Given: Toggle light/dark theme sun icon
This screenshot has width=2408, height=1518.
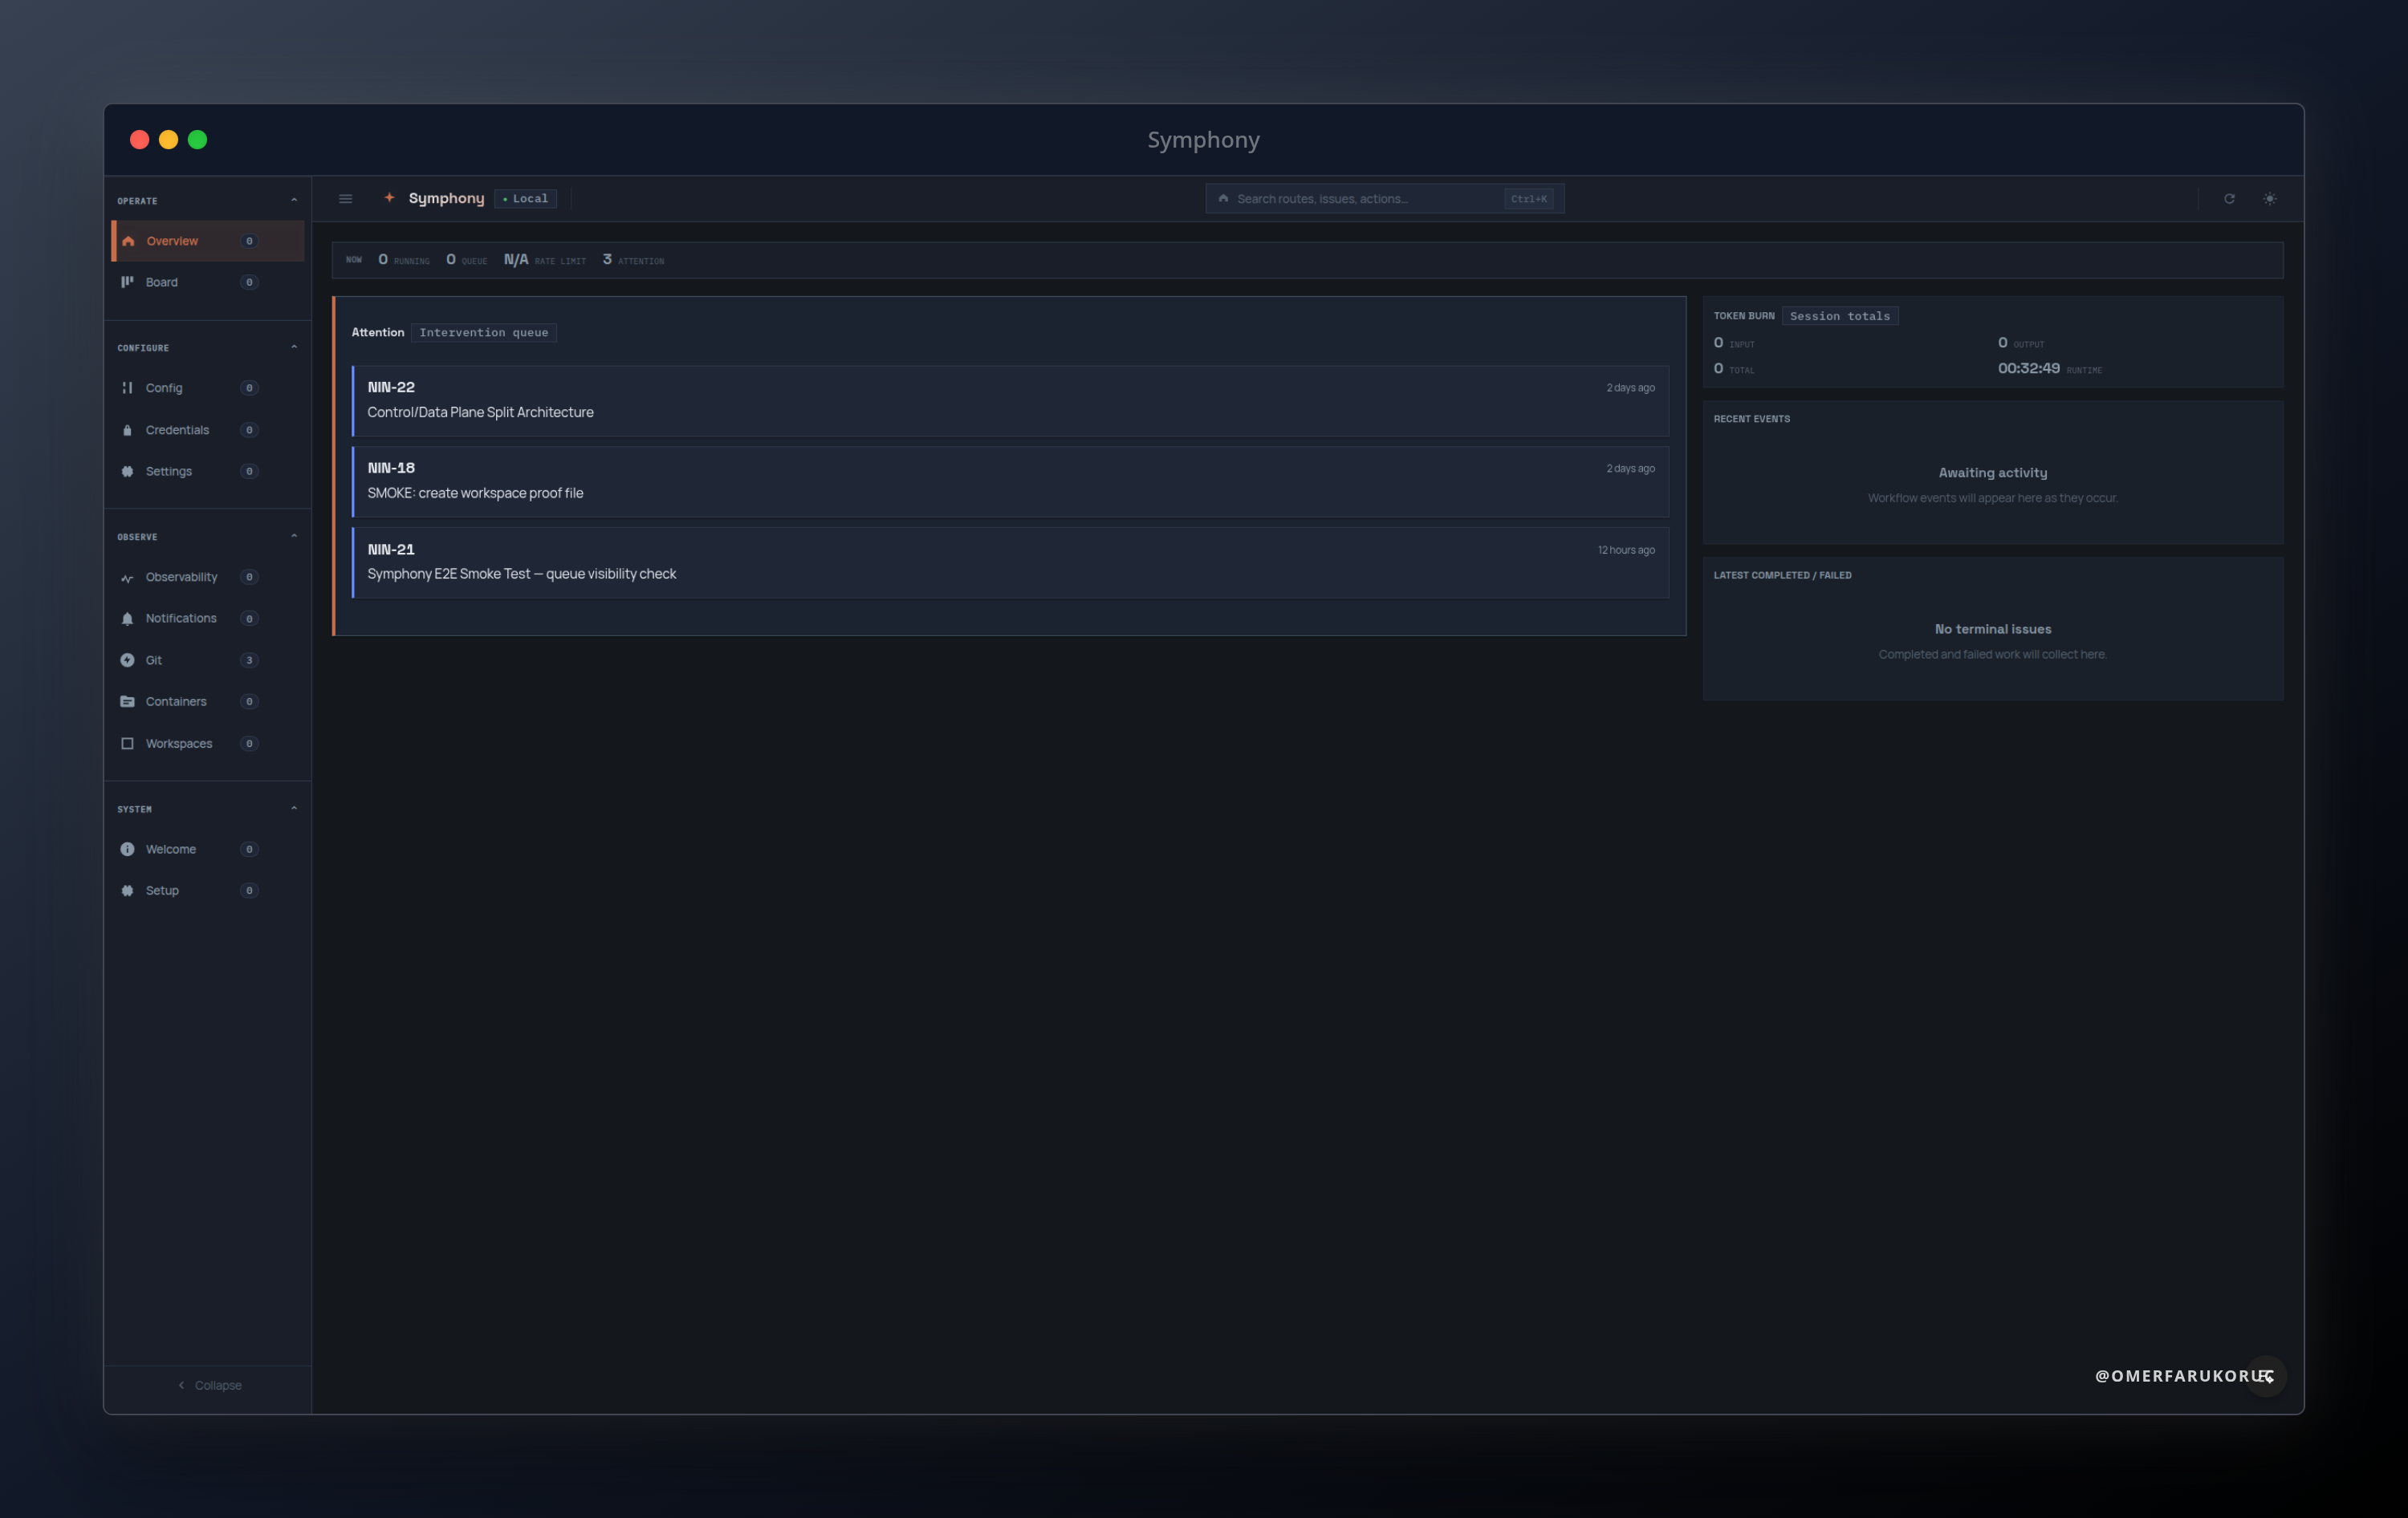Looking at the screenshot, I should click(2270, 199).
